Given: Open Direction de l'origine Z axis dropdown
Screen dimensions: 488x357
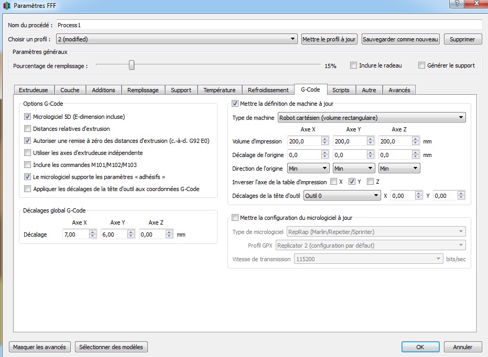Looking at the screenshot, I should tap(399, 169).
